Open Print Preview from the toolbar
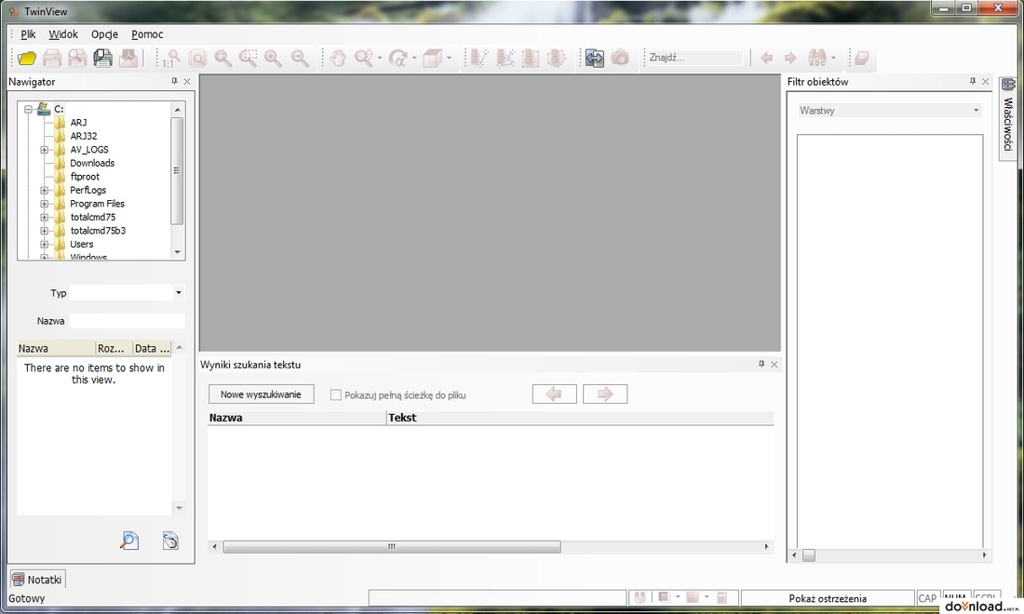This screenshot has width=1024, height=614. (x=77, y=58)
